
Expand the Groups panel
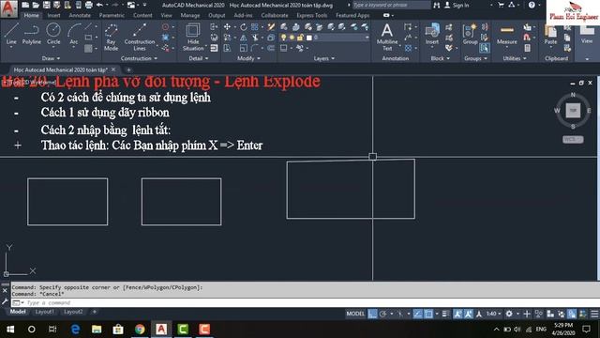tap(475, 58)
